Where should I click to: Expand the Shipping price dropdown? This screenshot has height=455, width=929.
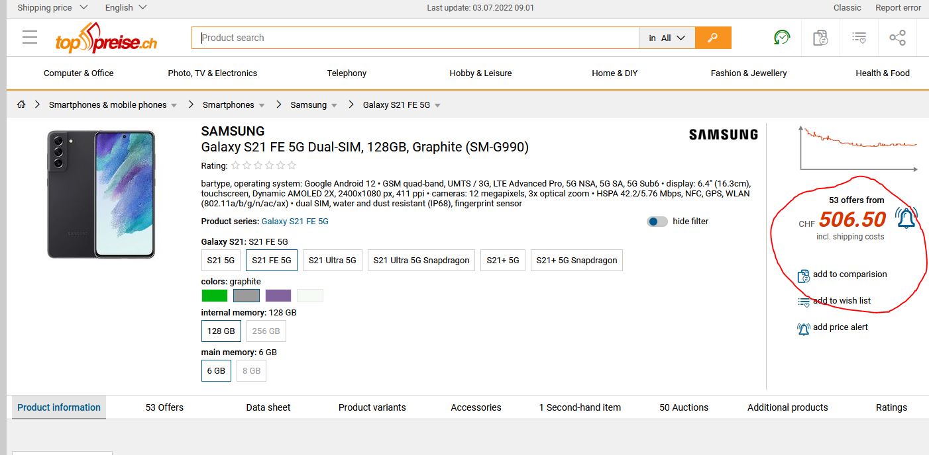[52, 8]
